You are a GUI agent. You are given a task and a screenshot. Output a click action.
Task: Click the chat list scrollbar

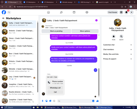38,57
